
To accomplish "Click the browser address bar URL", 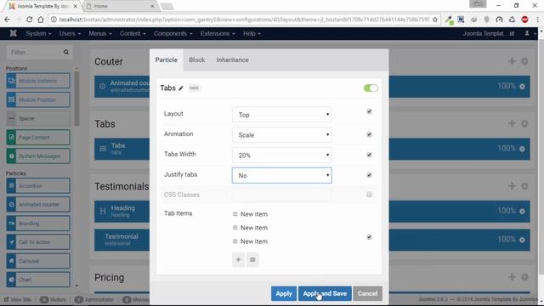I will (x=244, y=20).
